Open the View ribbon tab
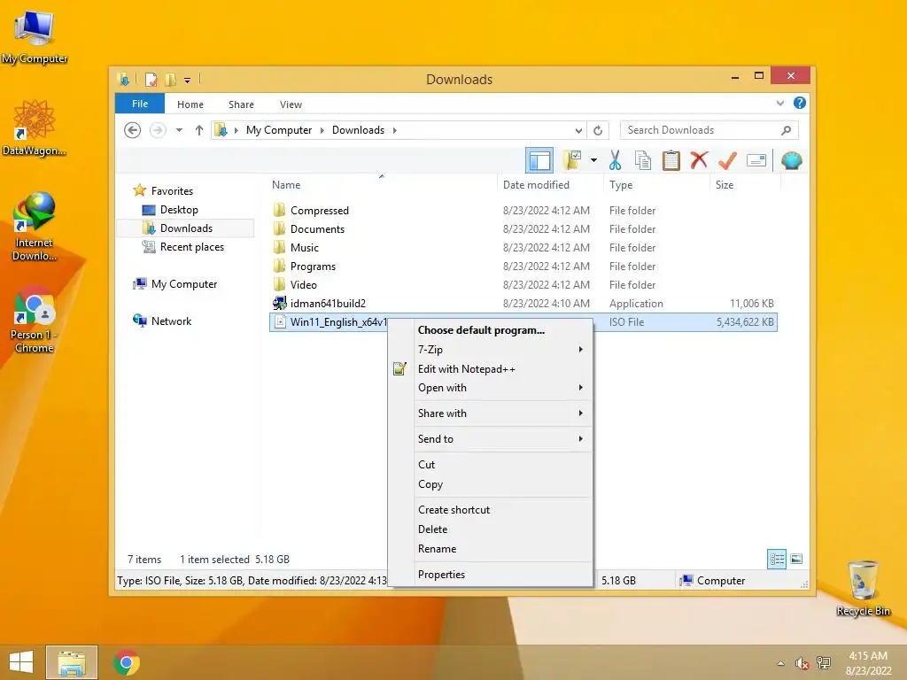The height and width of the screenshot is (680, 907). click(291, 104)
